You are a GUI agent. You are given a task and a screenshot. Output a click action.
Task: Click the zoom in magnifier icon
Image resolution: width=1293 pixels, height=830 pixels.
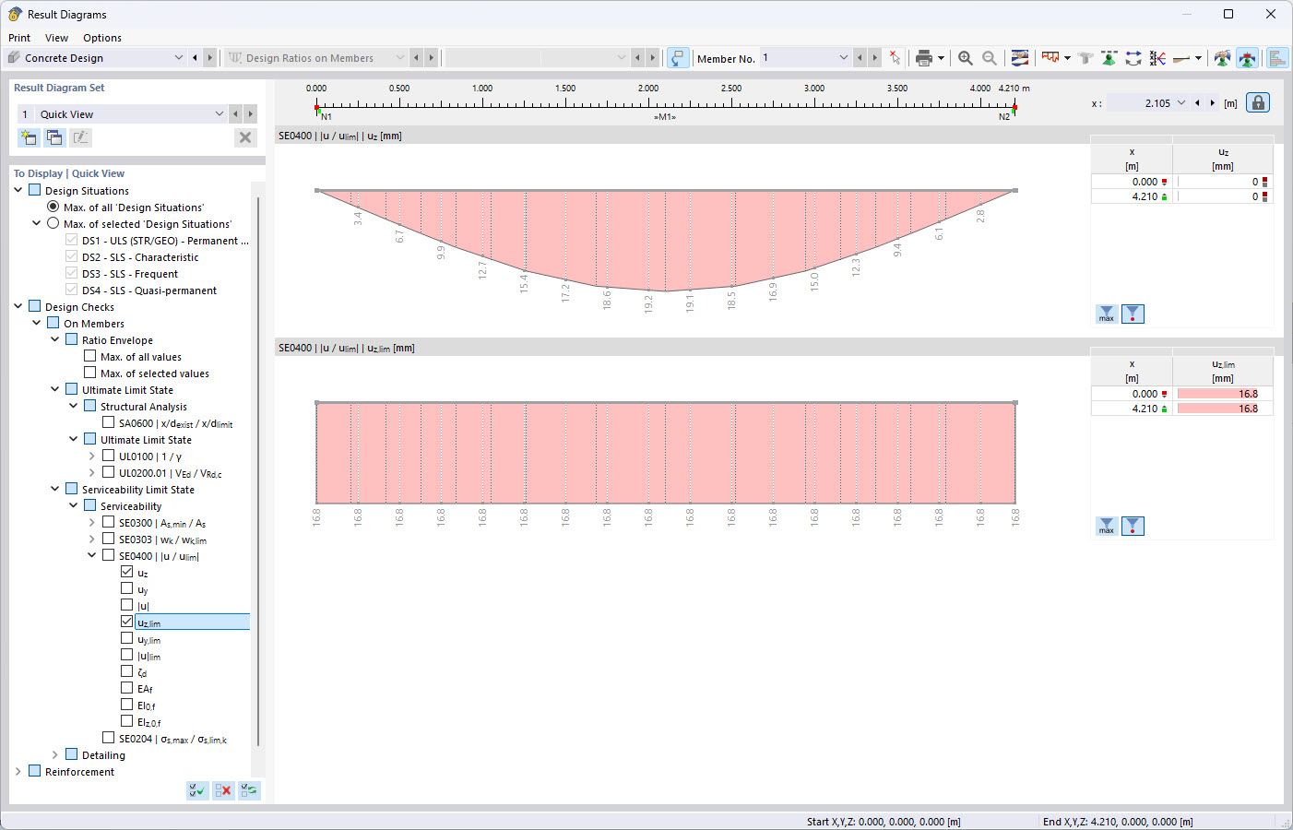pos(966,58)
